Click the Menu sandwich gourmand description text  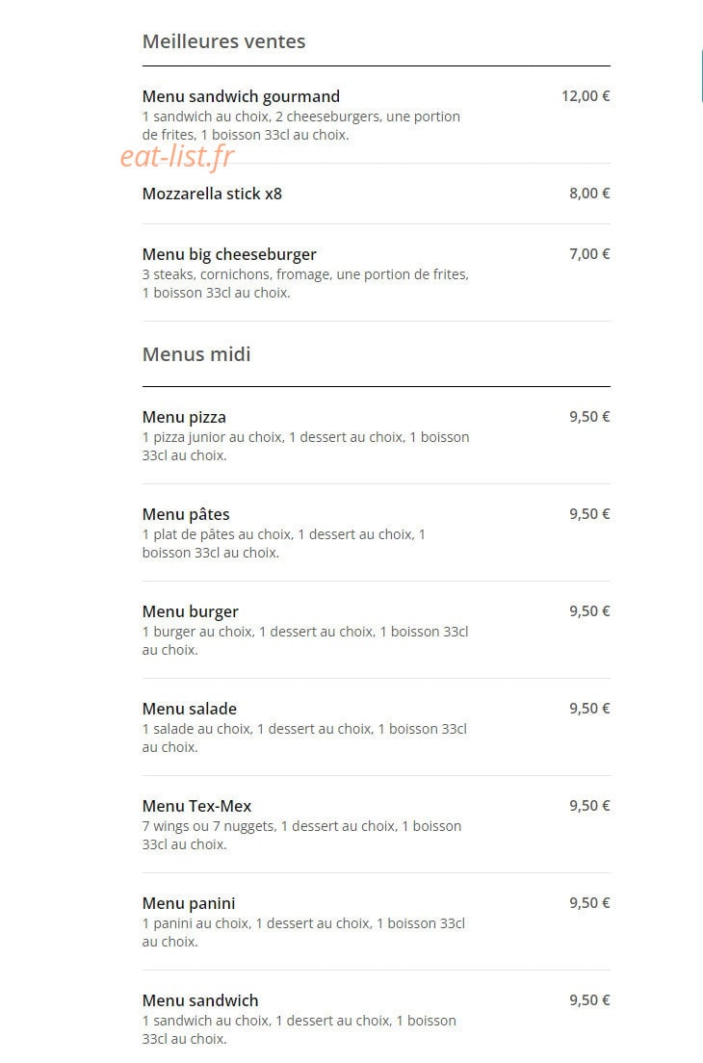301,125
